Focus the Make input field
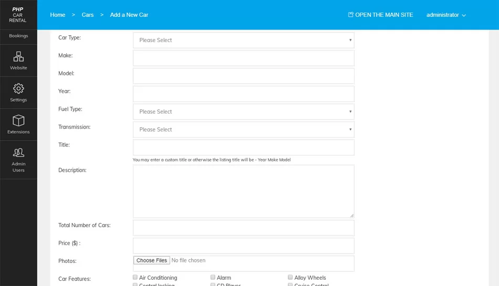This screenshot has width=499, height=286. [243, 58]
